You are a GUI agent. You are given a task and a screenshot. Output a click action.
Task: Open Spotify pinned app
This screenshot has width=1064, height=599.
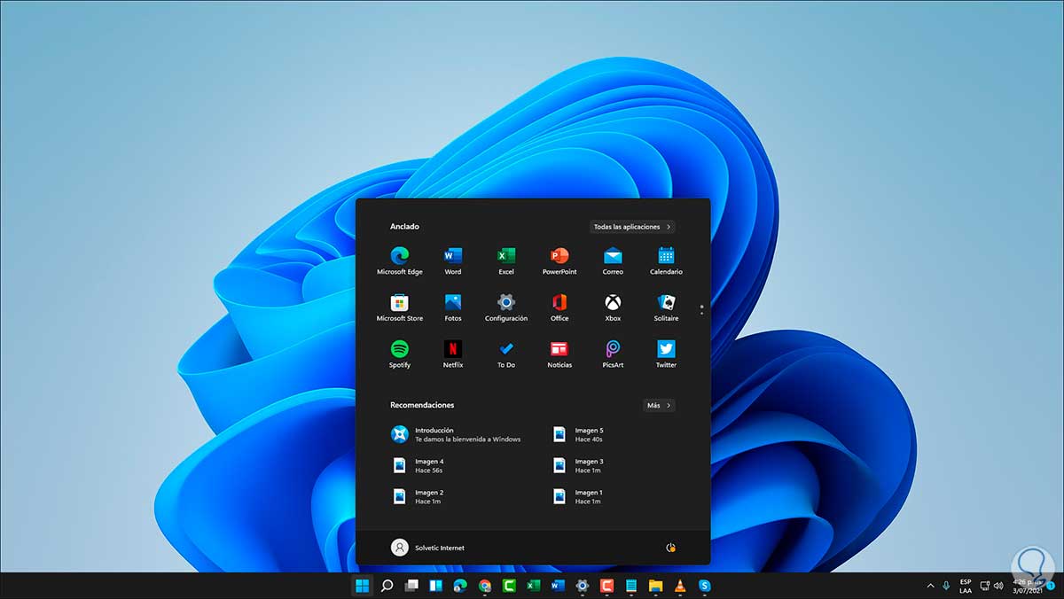(x=399, y=354)
